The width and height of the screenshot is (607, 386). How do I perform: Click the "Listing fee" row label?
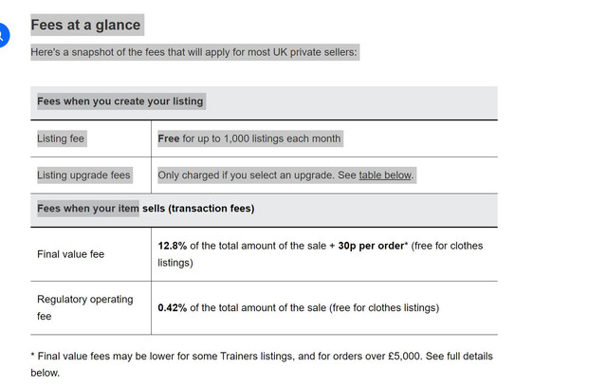[x=61, y=138]
